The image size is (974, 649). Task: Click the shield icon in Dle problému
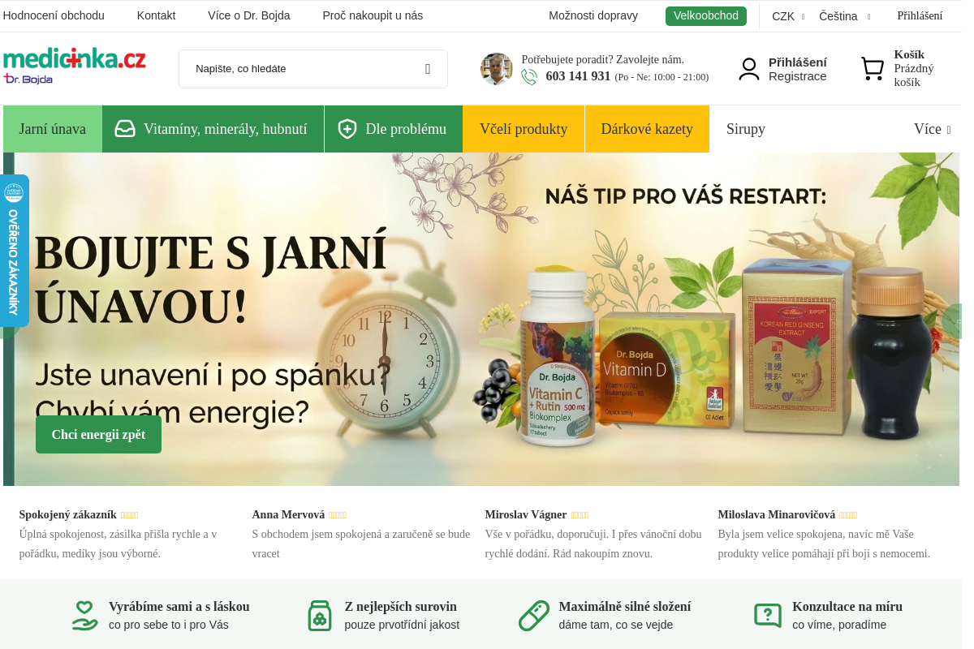pos(347,129)
